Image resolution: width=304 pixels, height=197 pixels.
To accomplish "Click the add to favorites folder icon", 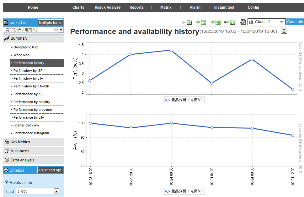I will (x=187, y=22).
